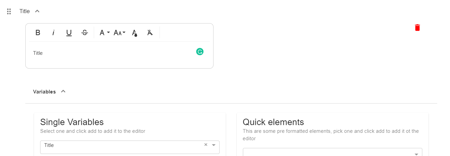Viewport: 450px width, 156px height.
Task: Collapse the Variables panel chevron
Action: [x=63, y=91]
